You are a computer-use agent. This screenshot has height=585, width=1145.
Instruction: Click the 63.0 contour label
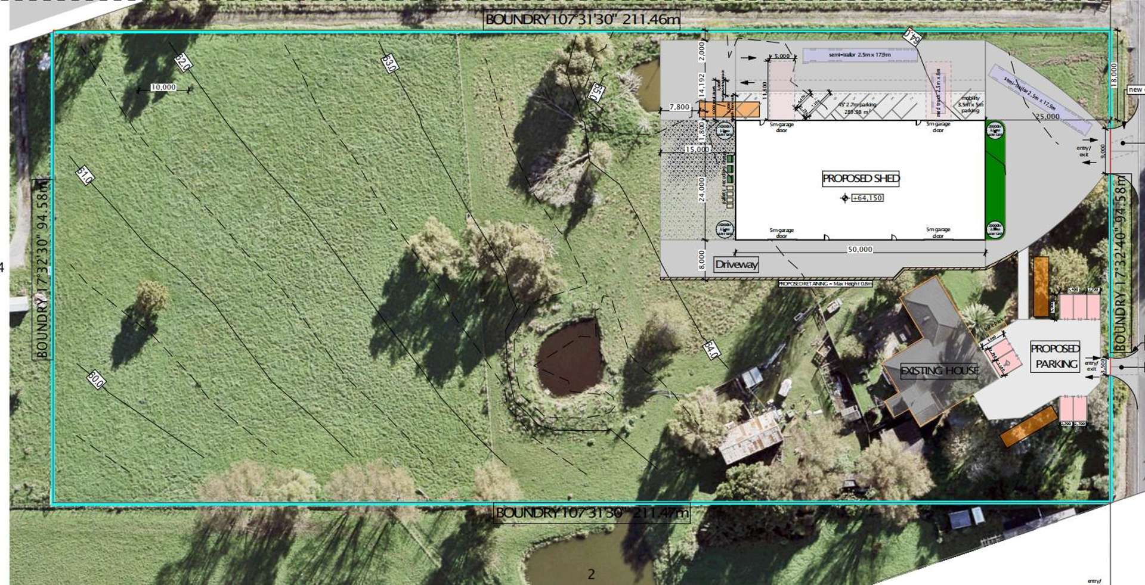(x=388, y=64)
